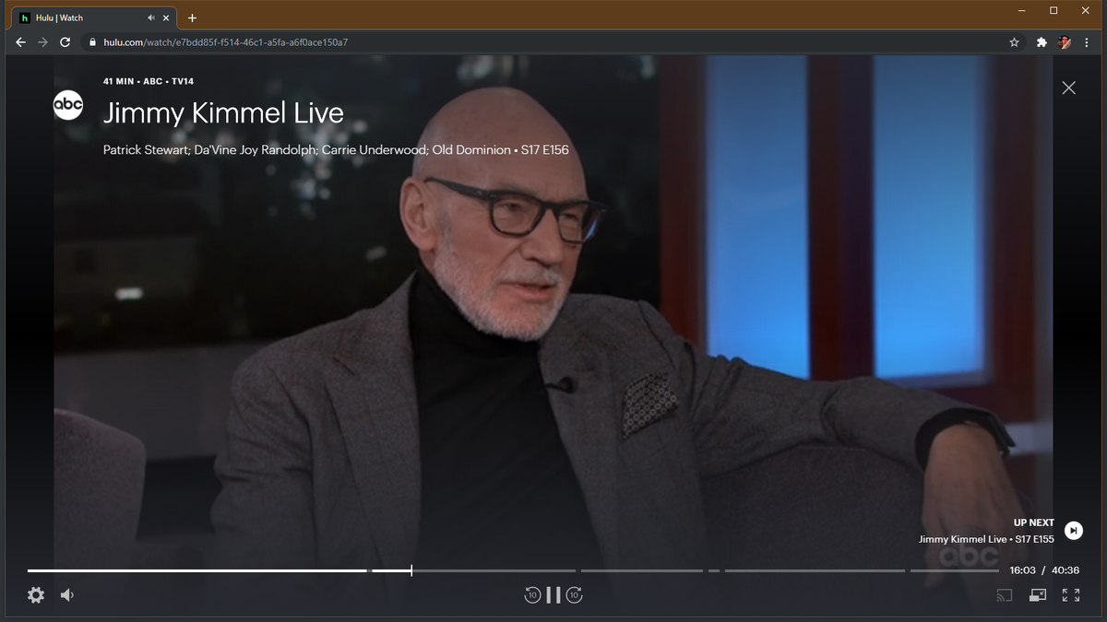This screenshot has width=1107, height=622.
Task: Click the ABC network logo
Action: tap(68, 105)
